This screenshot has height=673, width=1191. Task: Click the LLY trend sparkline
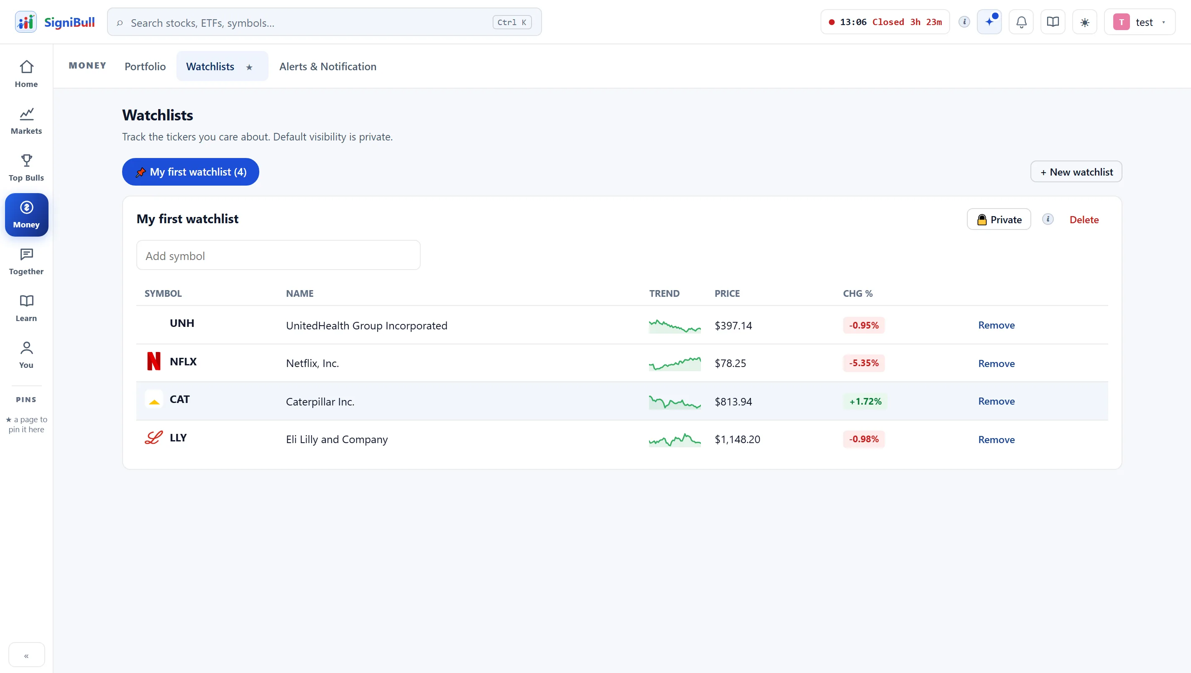tap(675, 440)
